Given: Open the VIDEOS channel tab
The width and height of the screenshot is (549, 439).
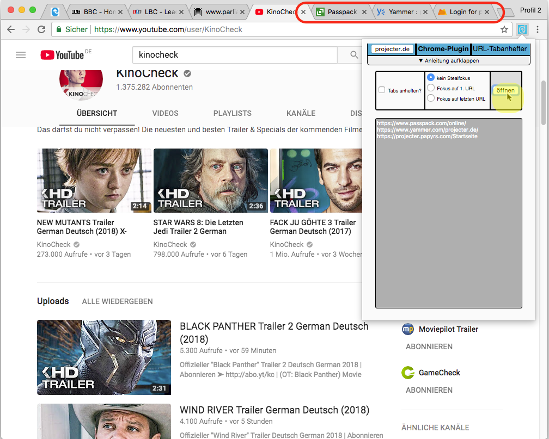Looking at the screenshot, I should point(165,113).
